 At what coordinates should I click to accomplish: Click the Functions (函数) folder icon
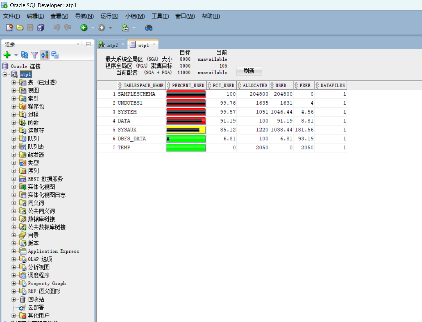(23, 123)
